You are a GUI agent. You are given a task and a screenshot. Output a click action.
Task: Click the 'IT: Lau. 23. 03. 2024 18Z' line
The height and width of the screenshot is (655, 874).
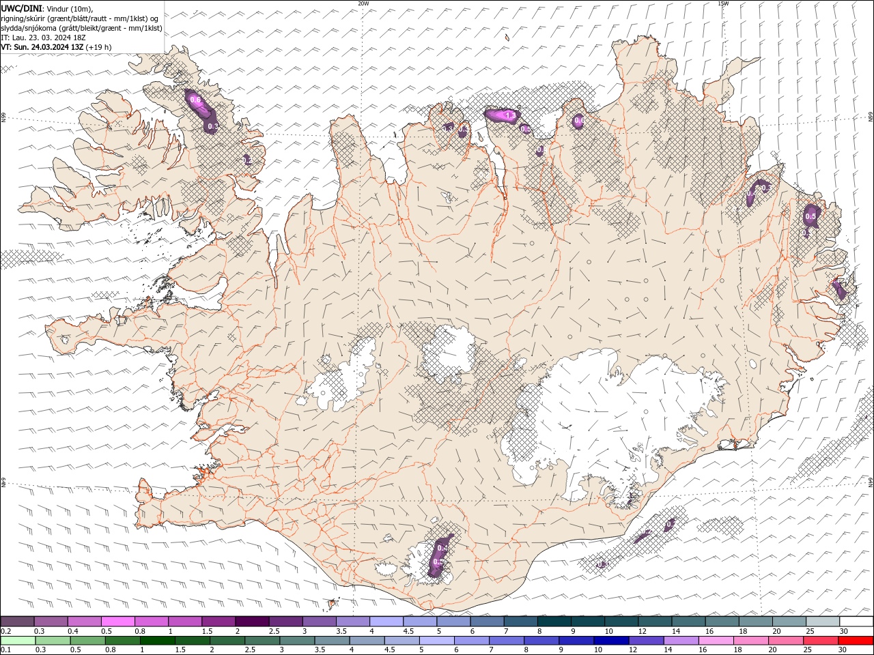tap(44, 38)
